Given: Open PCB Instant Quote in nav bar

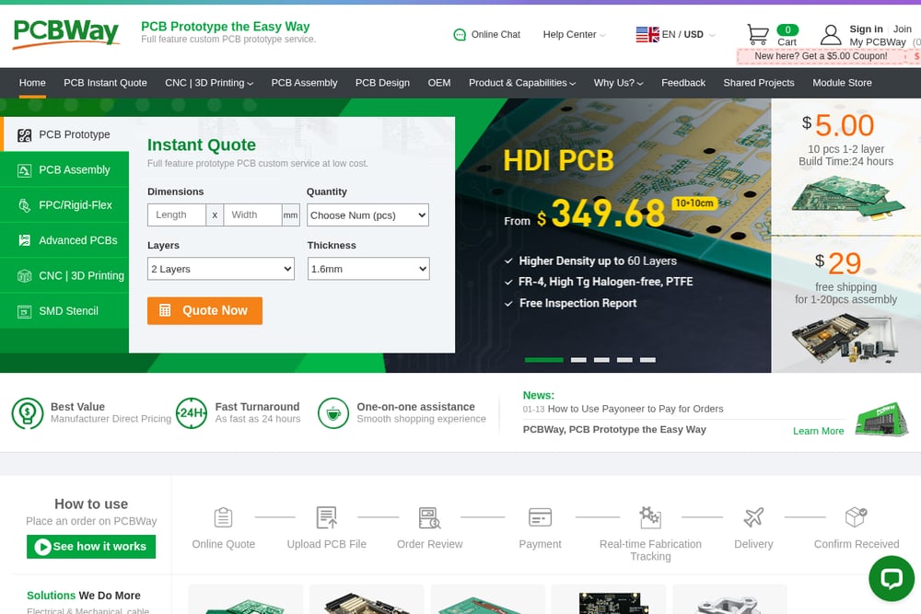Looking at the screenshot, I should click(x=105, y=83).
